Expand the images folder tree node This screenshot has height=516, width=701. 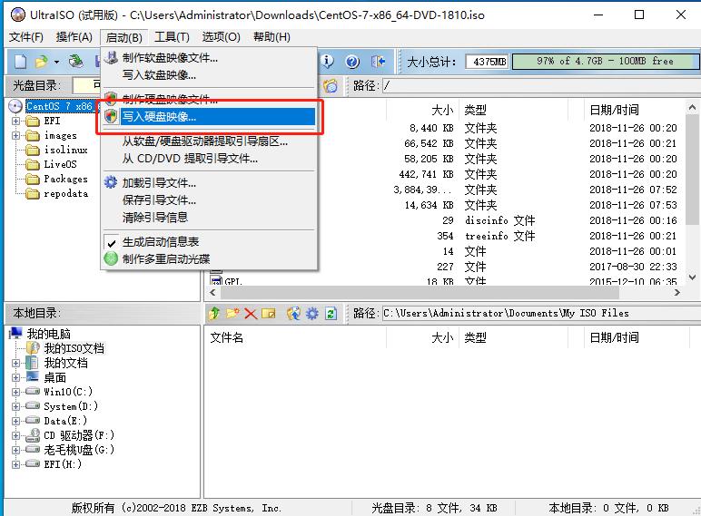tap(16, 135)
